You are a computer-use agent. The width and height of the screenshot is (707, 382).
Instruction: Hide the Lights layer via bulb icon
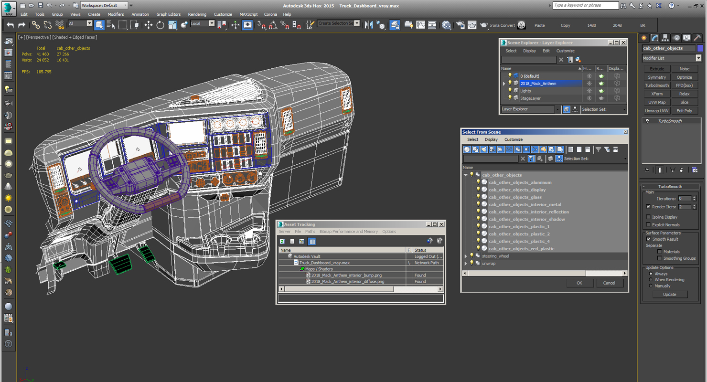point(510,91)
